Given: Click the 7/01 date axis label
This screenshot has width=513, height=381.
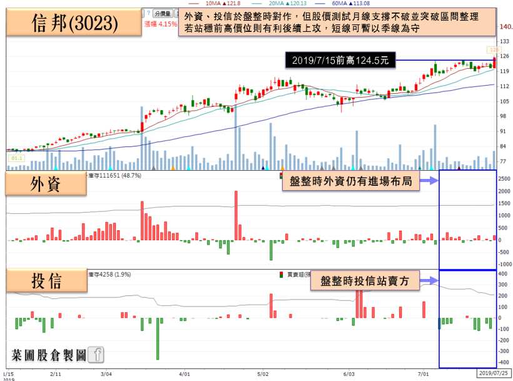Looking at the screenshot, I should point(424,373).
